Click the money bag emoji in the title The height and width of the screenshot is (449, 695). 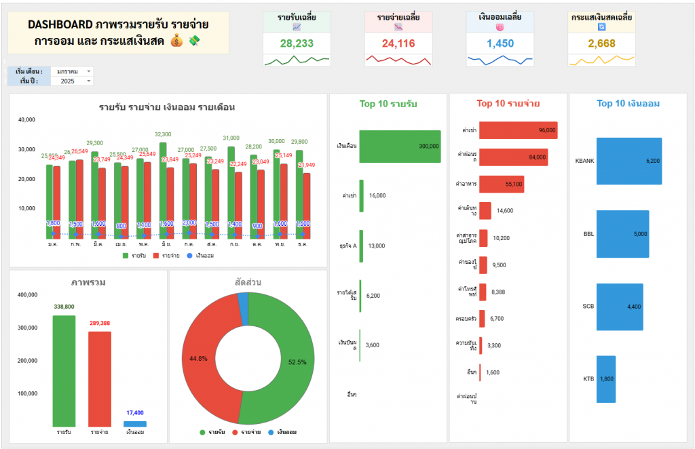click(x=176, y=42)
